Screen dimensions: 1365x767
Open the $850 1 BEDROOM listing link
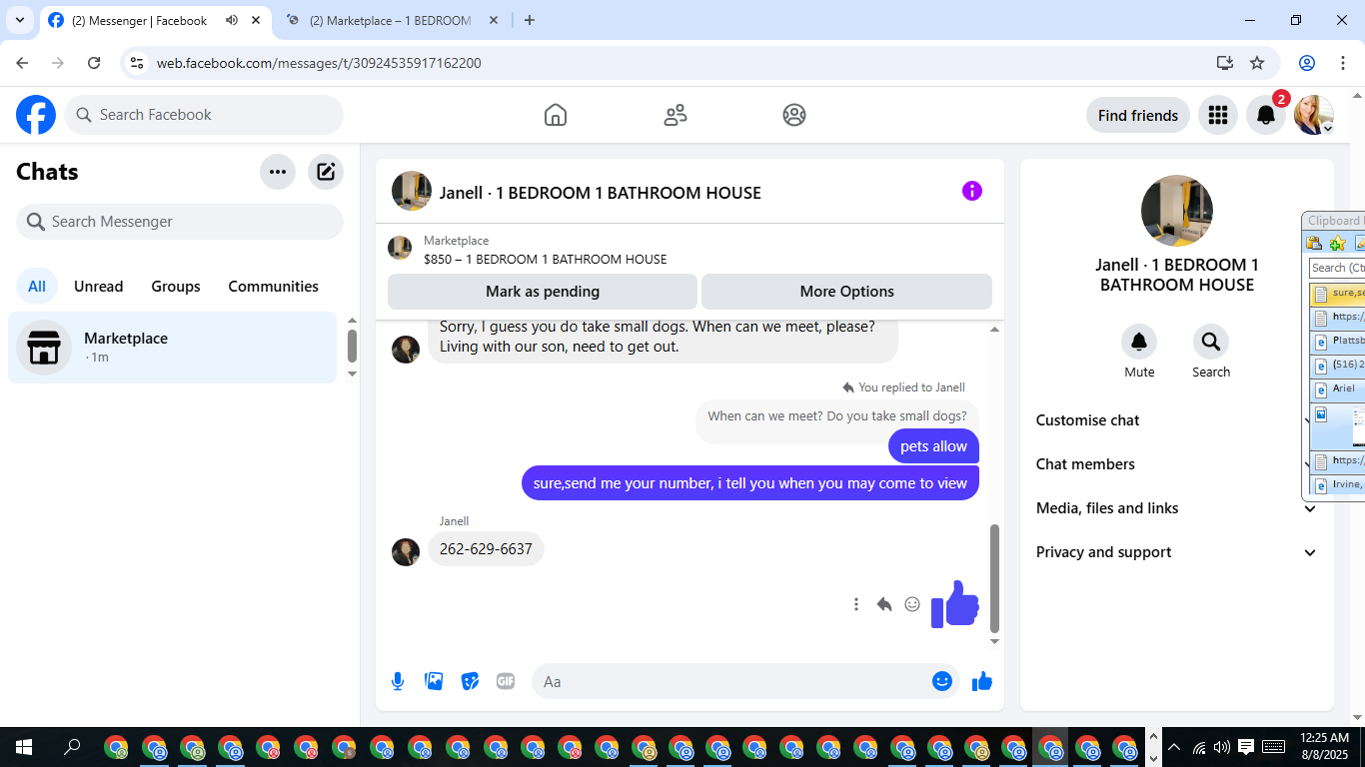546,259
